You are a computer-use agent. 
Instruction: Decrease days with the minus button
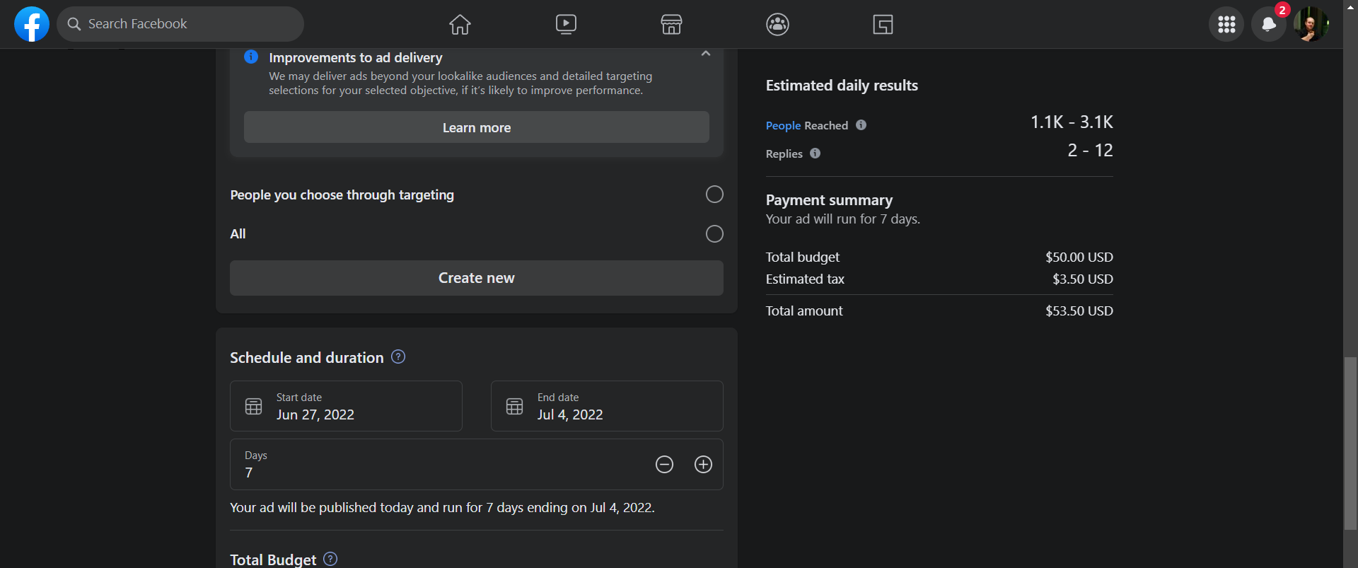pyautogui.click(x=664, y=464)
